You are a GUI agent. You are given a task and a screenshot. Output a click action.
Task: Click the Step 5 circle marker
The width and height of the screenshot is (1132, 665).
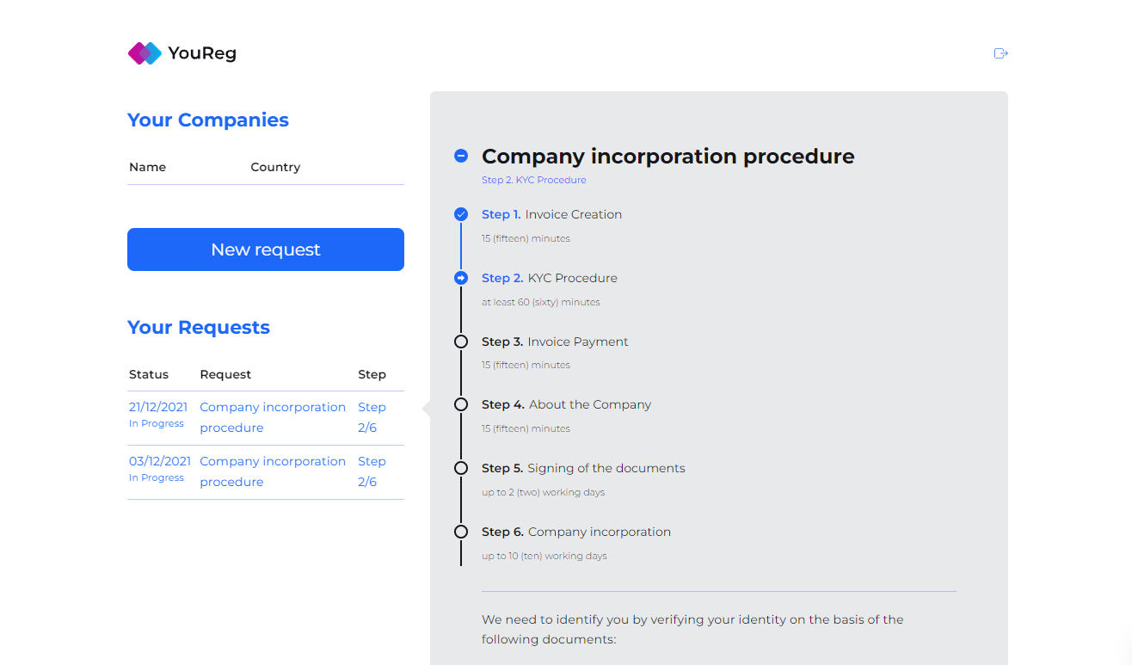tap(461, 468)
